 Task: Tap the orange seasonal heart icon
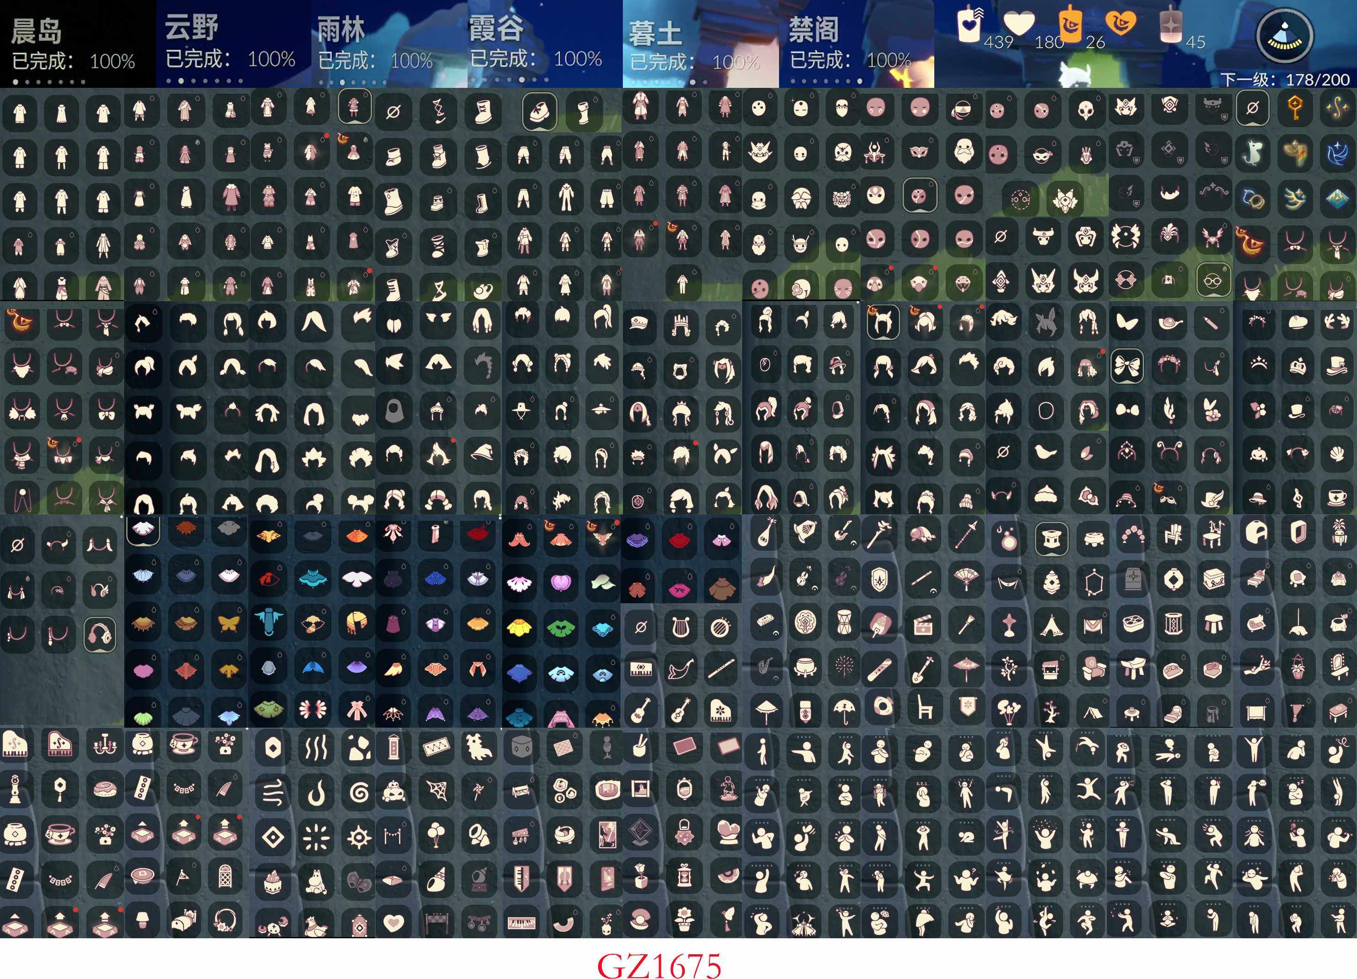pos(1120,24)
